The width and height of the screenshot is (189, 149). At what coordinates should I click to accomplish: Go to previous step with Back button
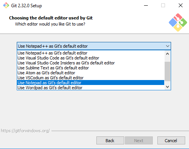(110, 141)
